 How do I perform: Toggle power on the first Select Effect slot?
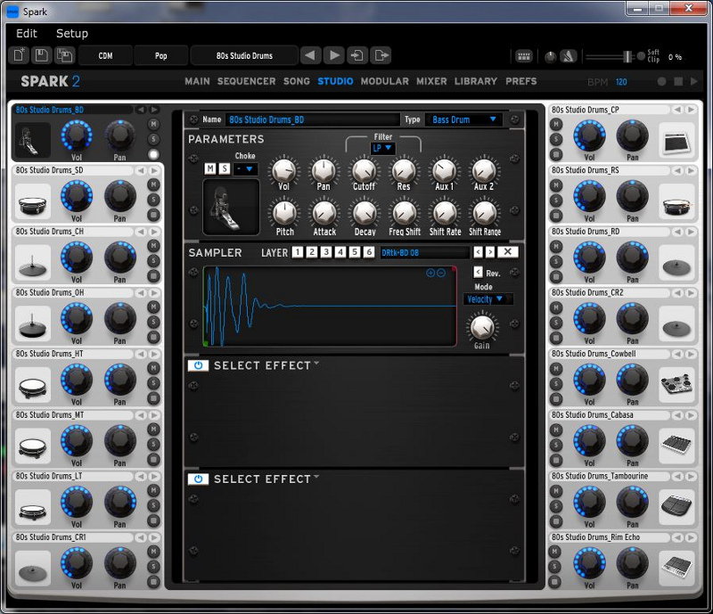click(198, 365)
